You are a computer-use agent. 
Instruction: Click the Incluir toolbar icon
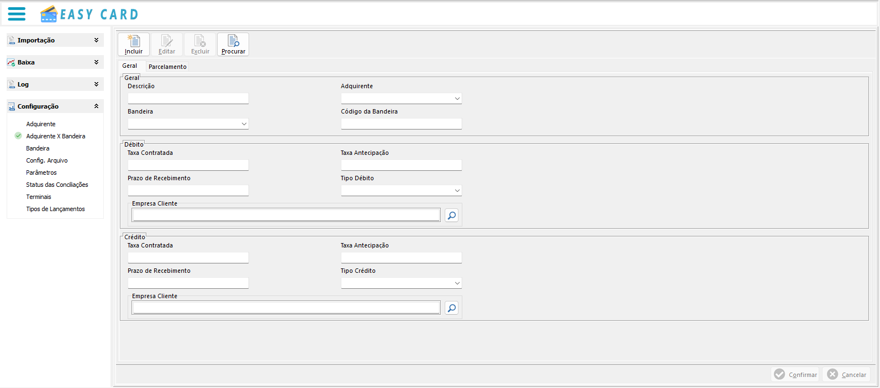coord(134,41)
